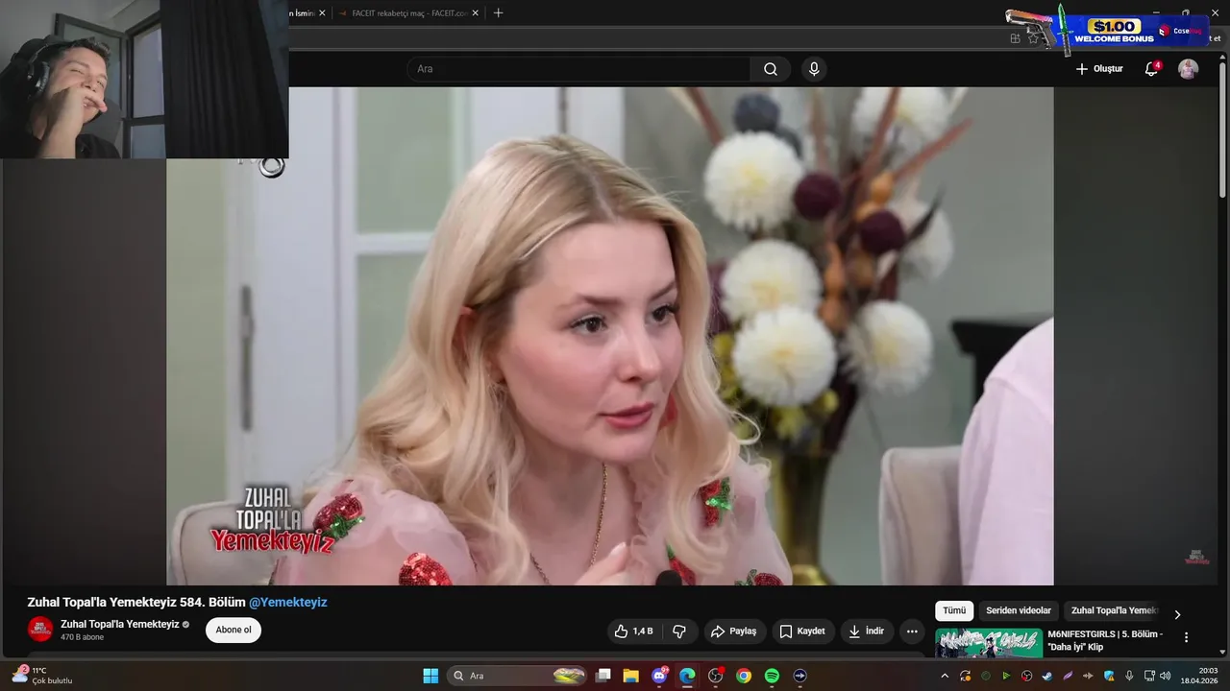Click the purple feather tray icon
This screenshot has height=691, width=1230.
1068,676
